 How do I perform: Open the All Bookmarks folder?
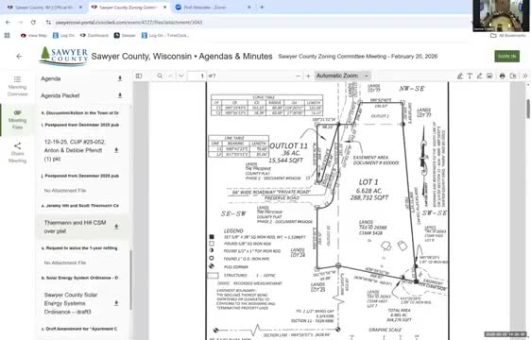pyautogui.click(x=508, y=35)
